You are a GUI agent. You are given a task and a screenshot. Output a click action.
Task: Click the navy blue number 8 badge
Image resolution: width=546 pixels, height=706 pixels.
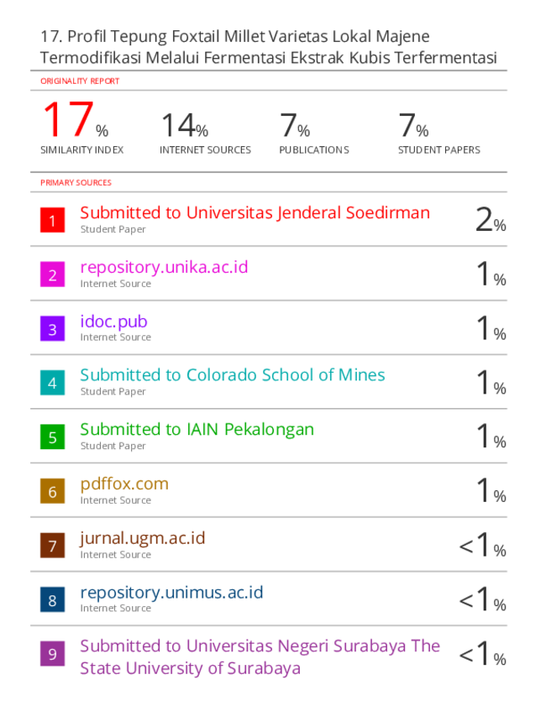coord(52,599)
